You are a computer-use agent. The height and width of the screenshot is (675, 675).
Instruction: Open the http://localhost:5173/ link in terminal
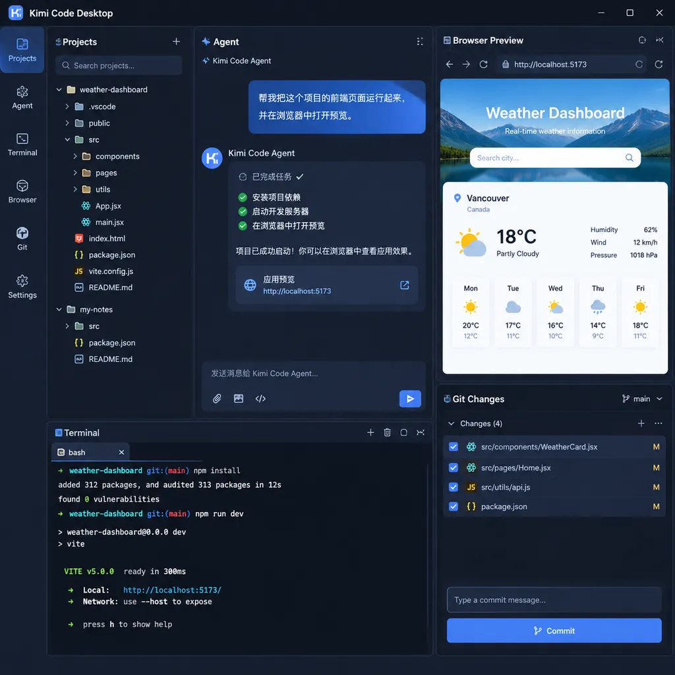[172, 590]
